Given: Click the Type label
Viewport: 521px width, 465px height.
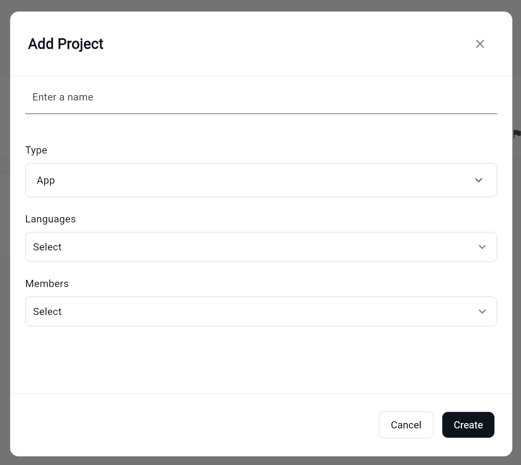Looking at the screenshot, I should [x=36, y=150].
